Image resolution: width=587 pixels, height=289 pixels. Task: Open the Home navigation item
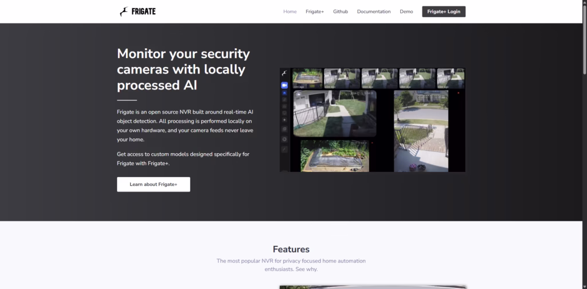[290, 11]
